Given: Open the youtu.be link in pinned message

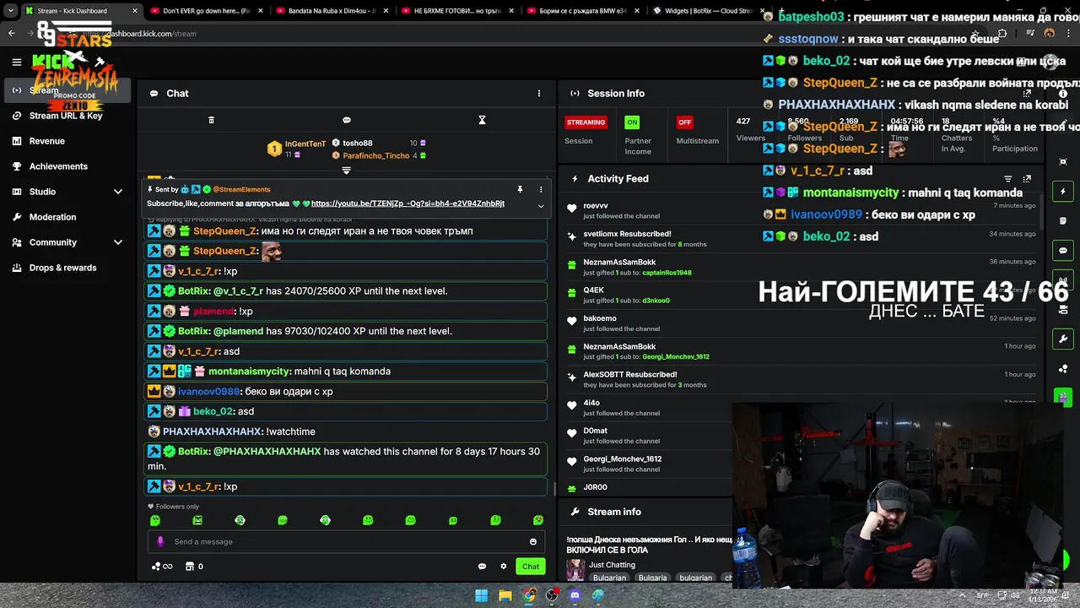Looking at the screenshot, I should click(x=408, y=204).
